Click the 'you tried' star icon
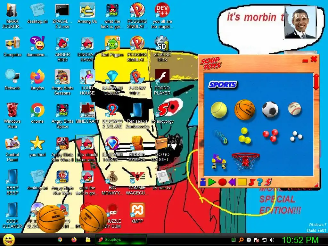Screen dimensions: 328x246 [37, 146]
